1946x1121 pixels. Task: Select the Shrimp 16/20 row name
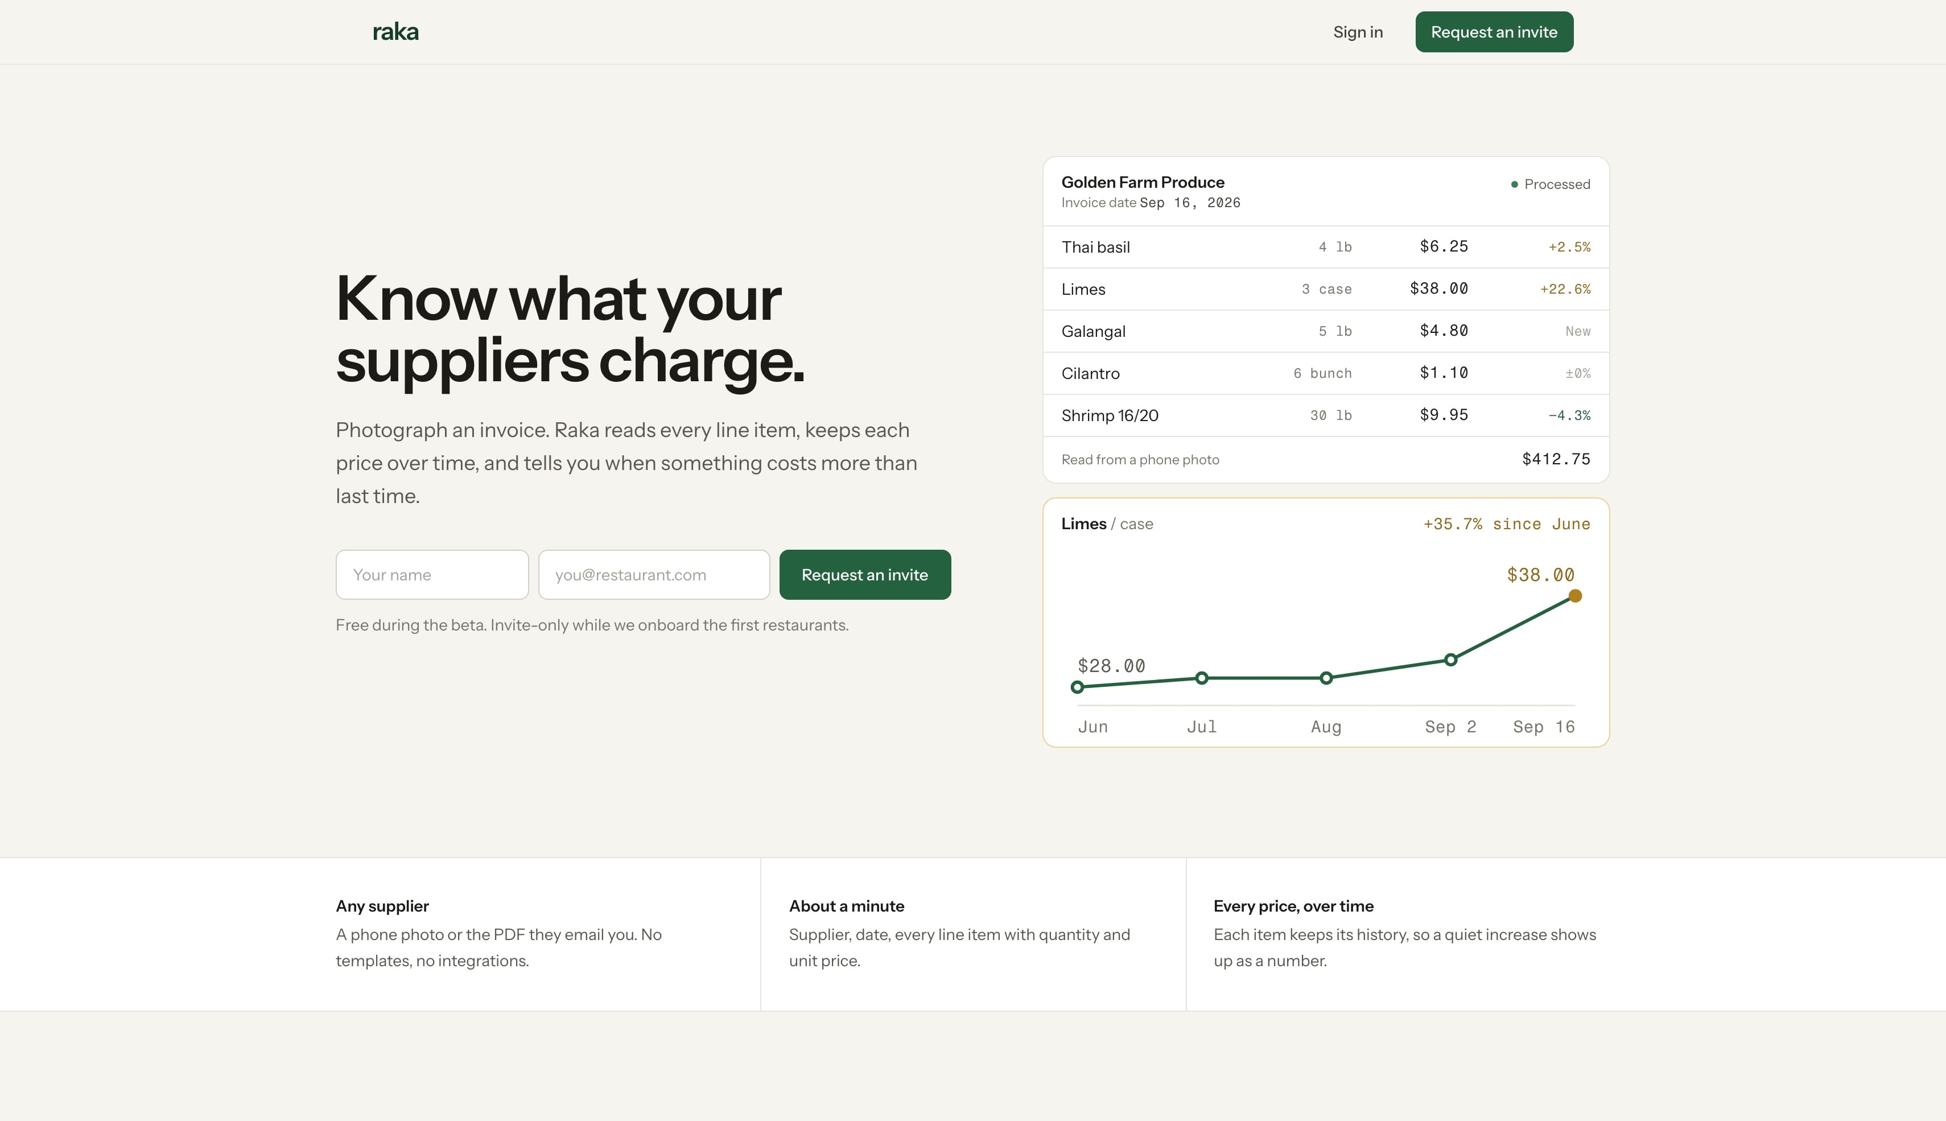pos(1109,416)
